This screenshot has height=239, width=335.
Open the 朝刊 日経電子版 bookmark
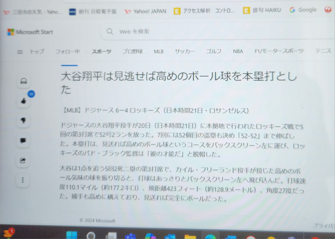pos(93,12)
